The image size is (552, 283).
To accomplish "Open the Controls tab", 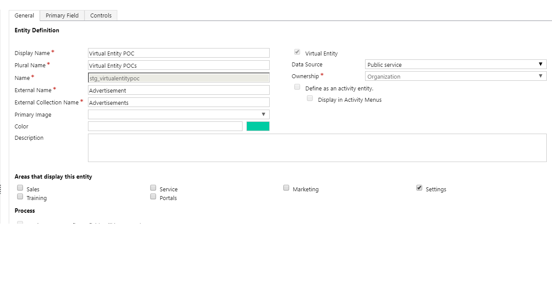I will pos(101,15).
